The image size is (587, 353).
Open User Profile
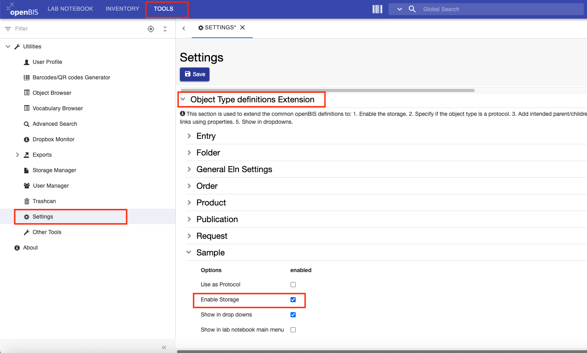[47, 62]
